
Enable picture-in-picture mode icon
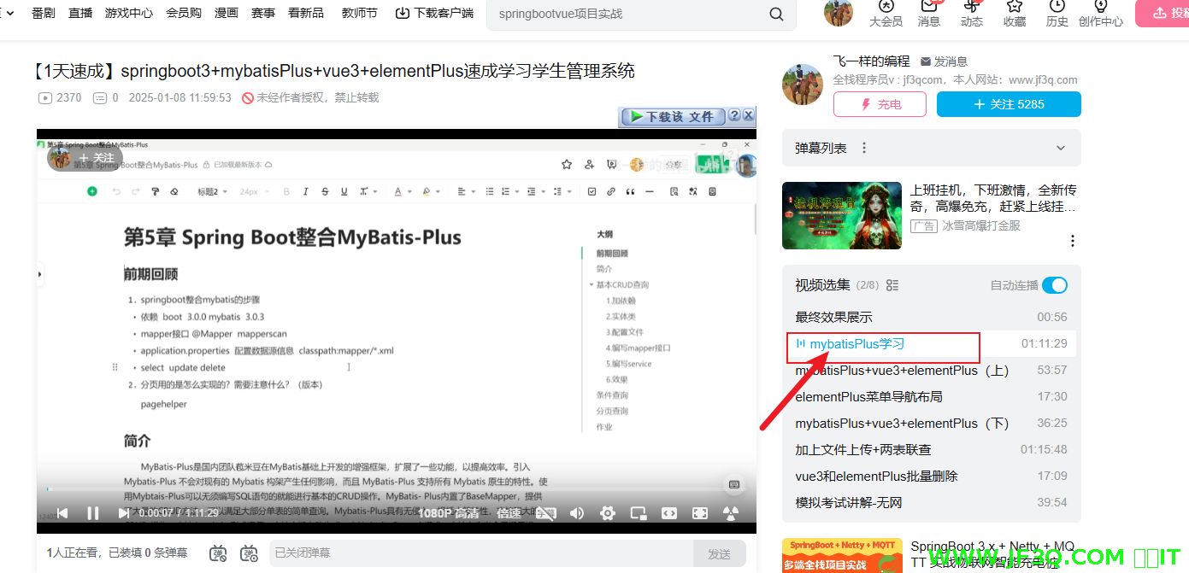click(x=638, y=513)
